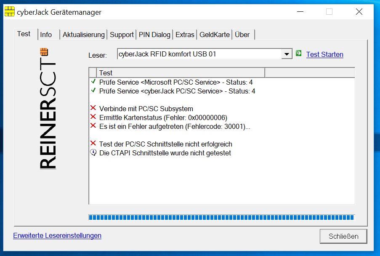The height and width of the screenshot is (256, 380).
Task: Minimize the cyberJack Gerätemanager window
Action: [x=300, y=12]
